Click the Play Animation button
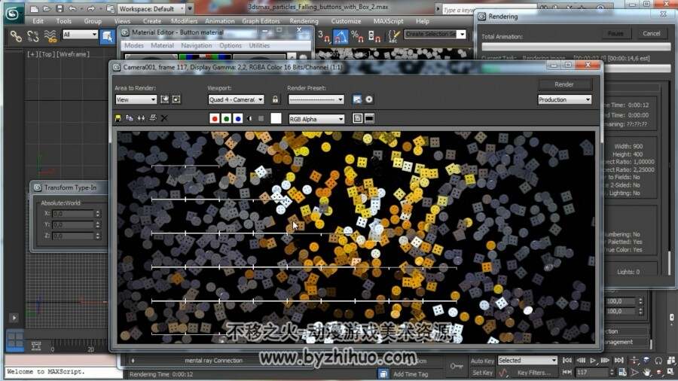The image size is (678, 381). tap(593, 360)
